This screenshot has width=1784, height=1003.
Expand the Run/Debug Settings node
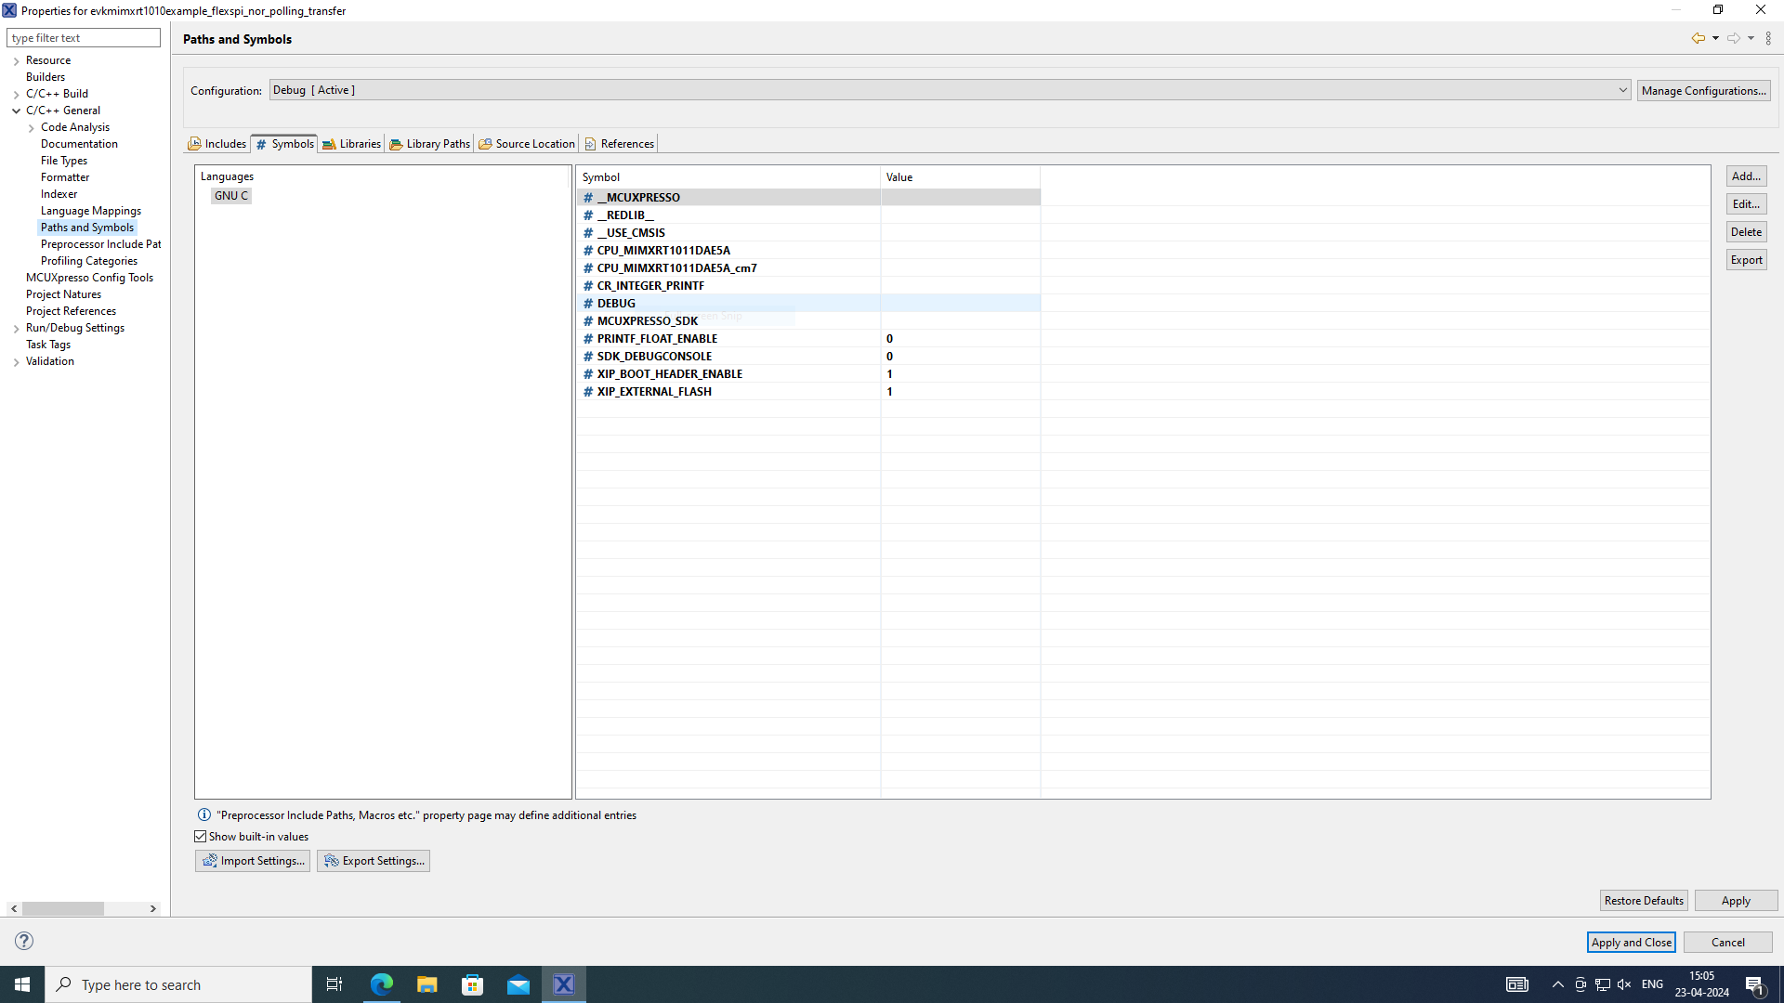coord(16,327)
